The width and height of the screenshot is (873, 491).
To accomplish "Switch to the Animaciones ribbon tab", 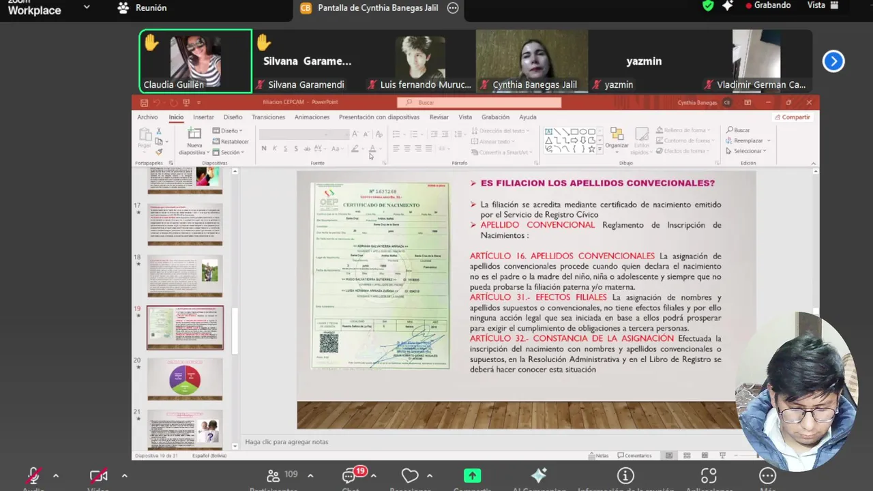I will [312, 117].
